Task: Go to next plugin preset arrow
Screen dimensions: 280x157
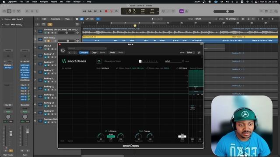Action: pos(75,53)
